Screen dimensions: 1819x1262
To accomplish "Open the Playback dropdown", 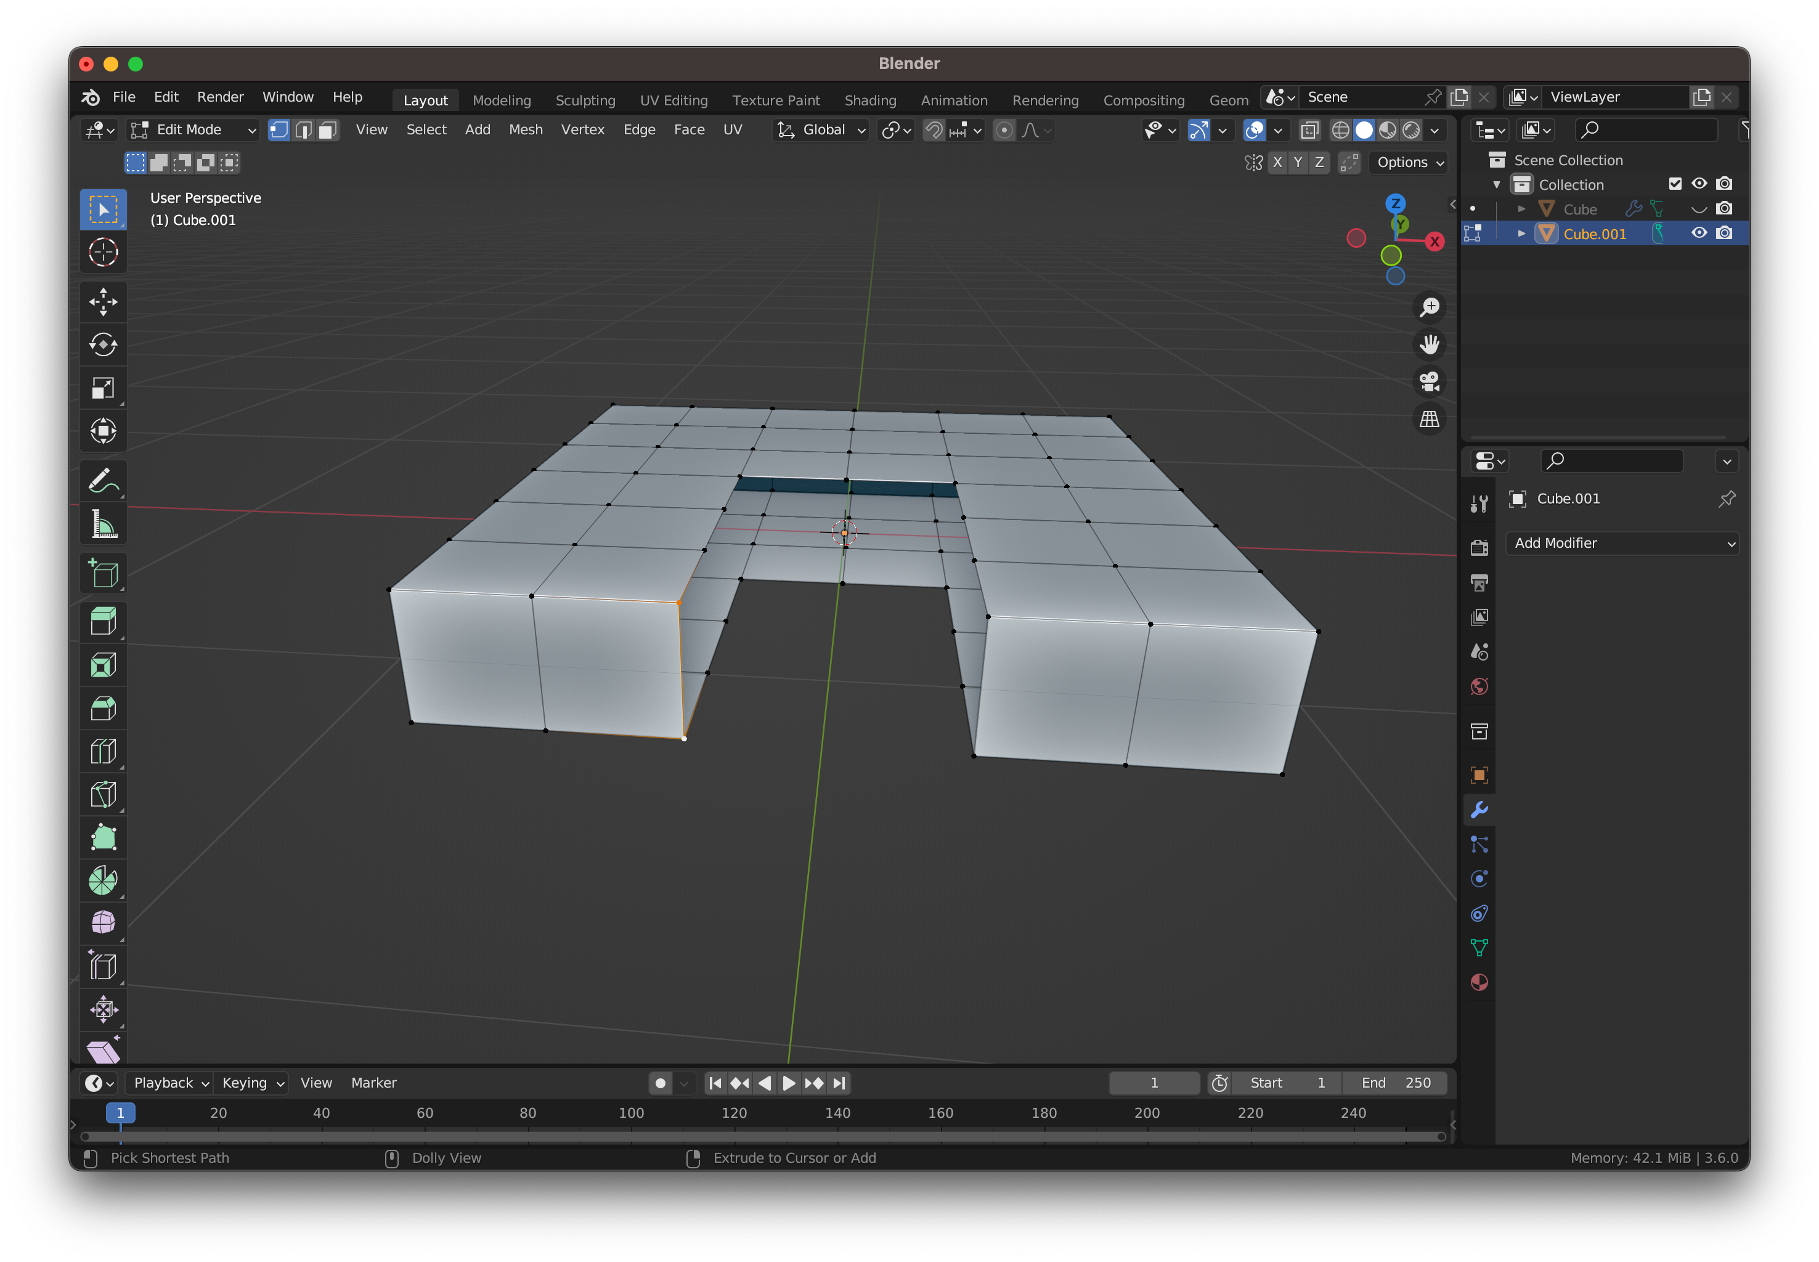I will (171, 1083).
